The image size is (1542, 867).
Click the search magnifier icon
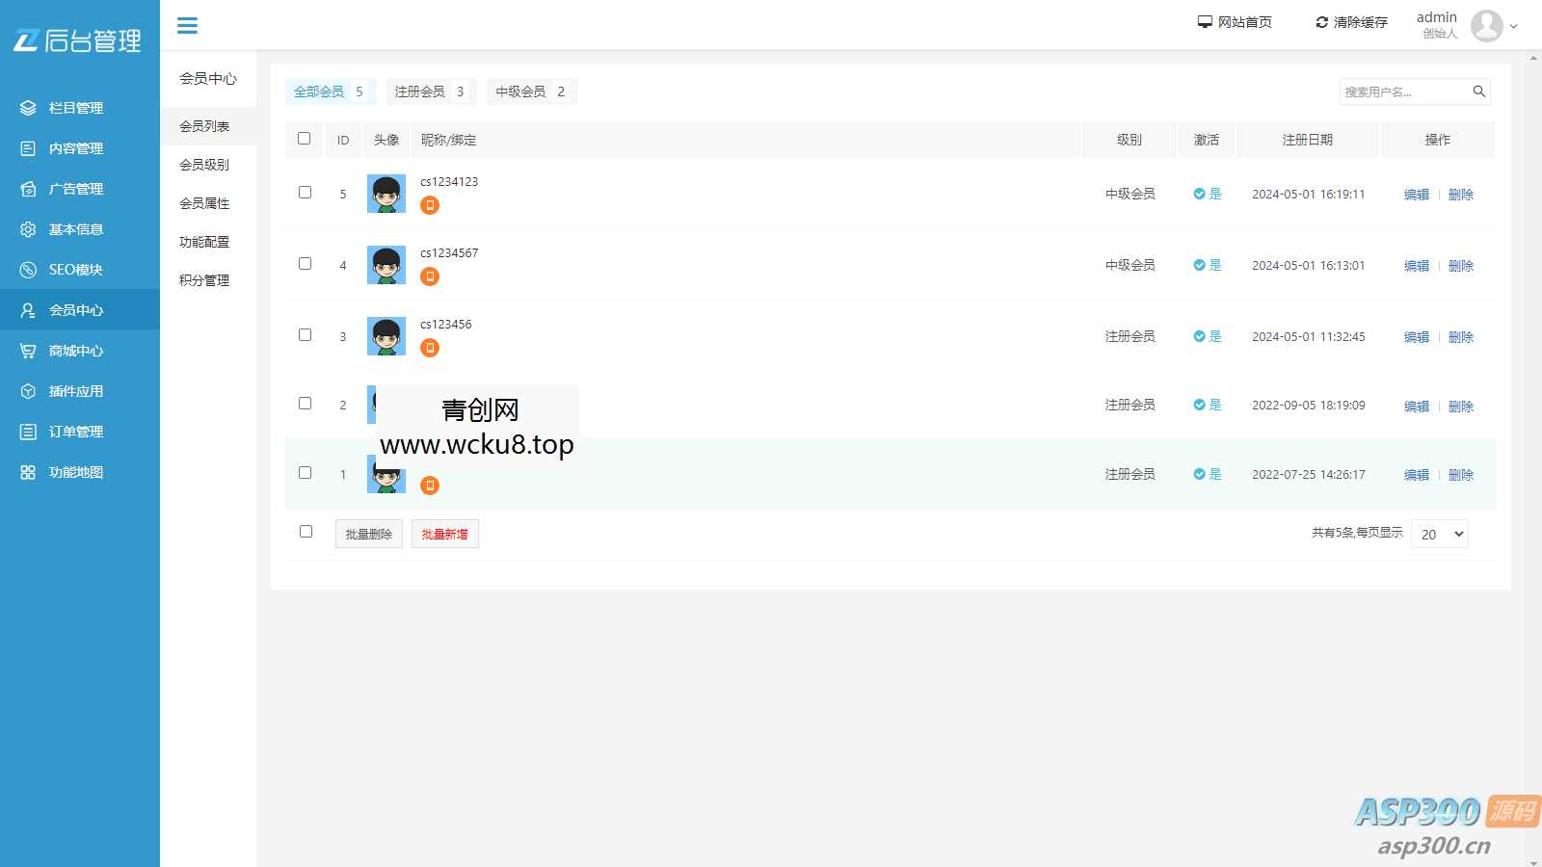point(1479,92)
